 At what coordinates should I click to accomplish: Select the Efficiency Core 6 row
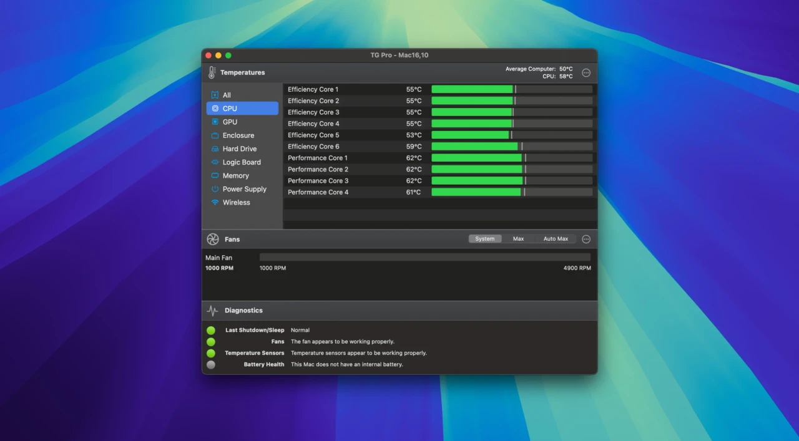(x=440, y=147)
